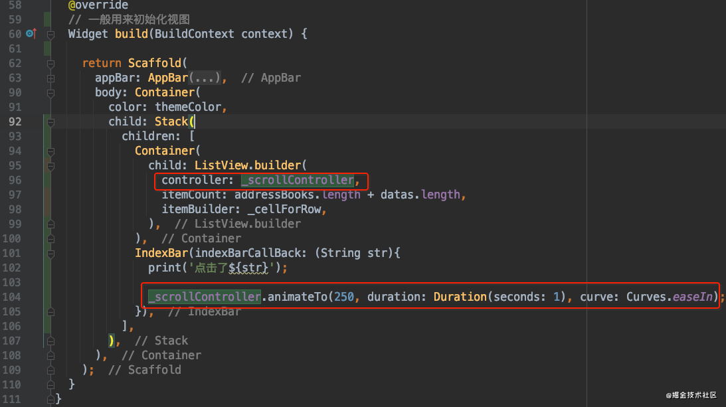
Task: Click the fold end marker on line 105
Action: click(x=51, y=311)
